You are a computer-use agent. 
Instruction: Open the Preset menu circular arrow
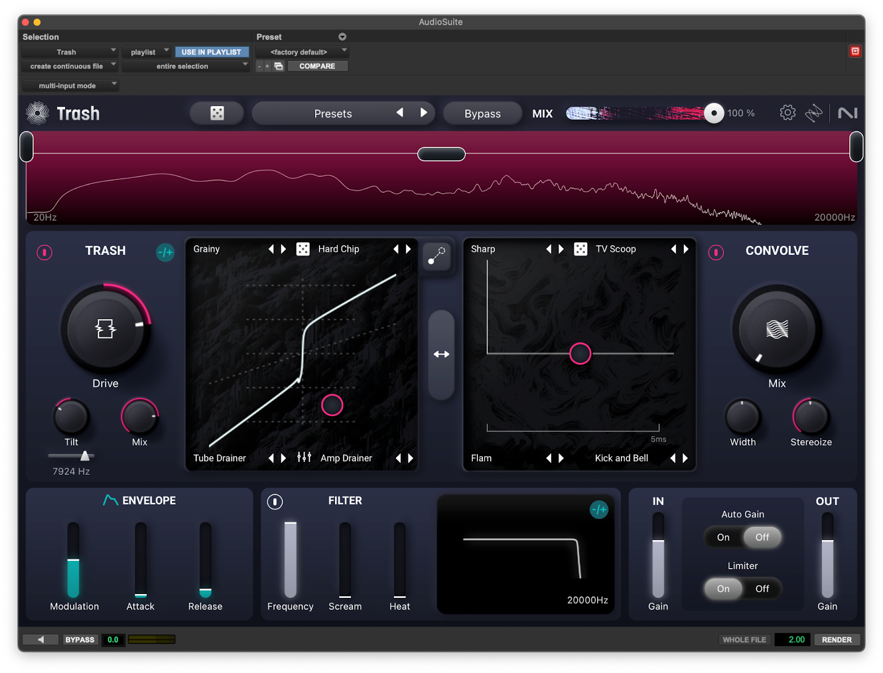(x=342, y=37)
